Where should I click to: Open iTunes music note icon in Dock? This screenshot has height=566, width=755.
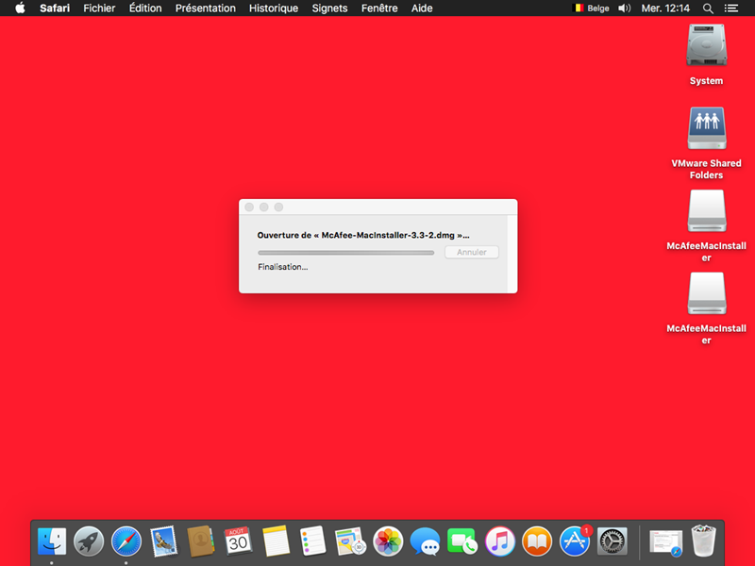point(500,541)
